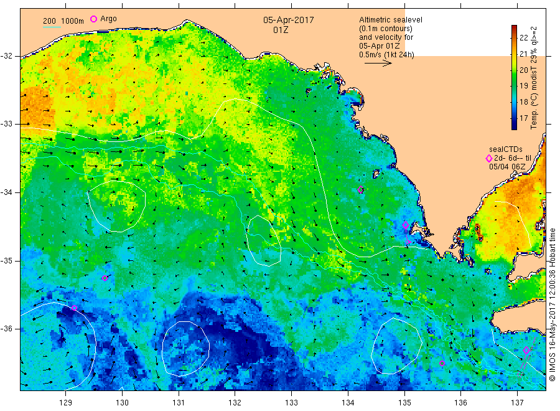The width and height of the screenshot is (560, 411).
Task: Click the "sealCTDs" legend heading
Action: click(x=506, y=149)
